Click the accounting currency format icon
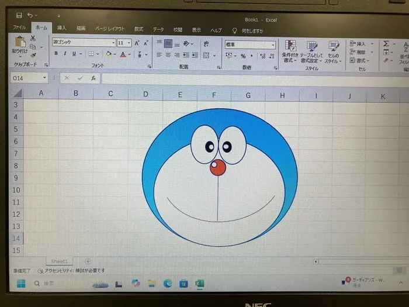409x307 pixels. coord(229,56)
